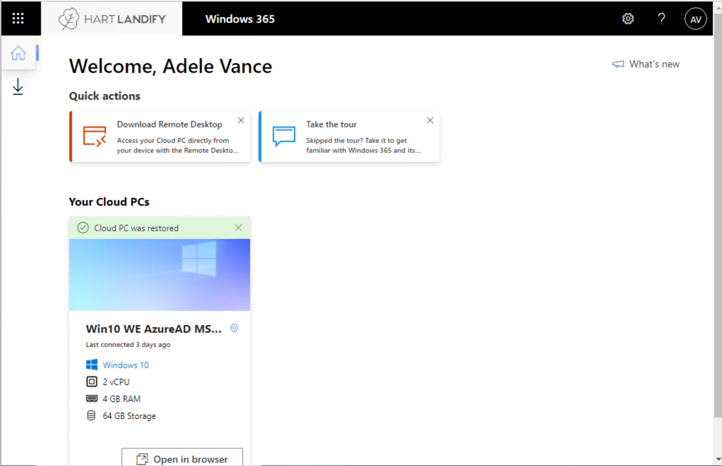
Task: Close the Cloud PC was restored banner
Action: pos(238,228)
